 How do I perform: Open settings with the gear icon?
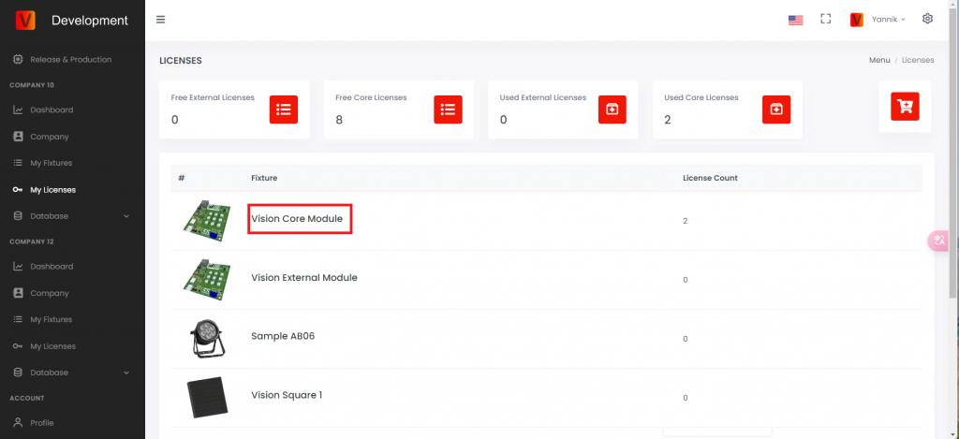[927, 19]
